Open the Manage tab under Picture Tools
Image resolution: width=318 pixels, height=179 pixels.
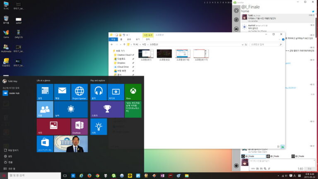[x=148, y=39]
